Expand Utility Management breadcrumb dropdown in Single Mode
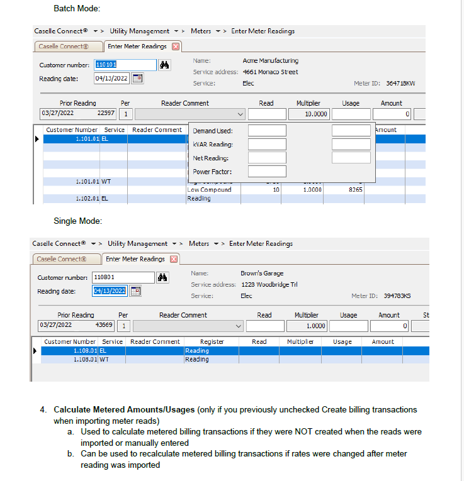 click(x=174, y=244)
